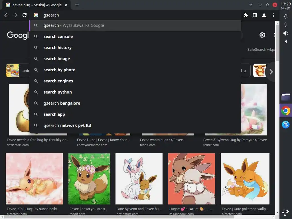Open Chrome's three-dot menu

(273, 15)
